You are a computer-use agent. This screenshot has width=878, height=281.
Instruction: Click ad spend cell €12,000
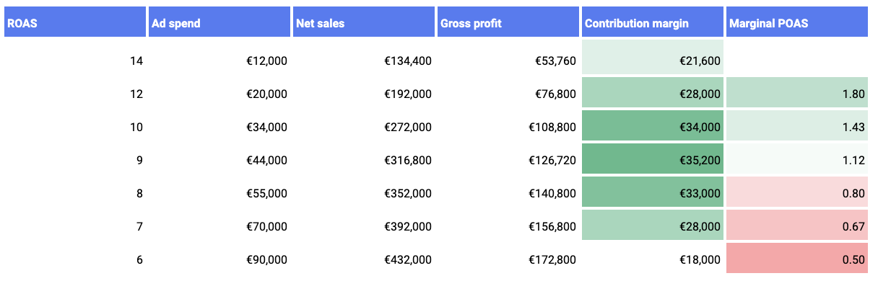tap(219, 61)
